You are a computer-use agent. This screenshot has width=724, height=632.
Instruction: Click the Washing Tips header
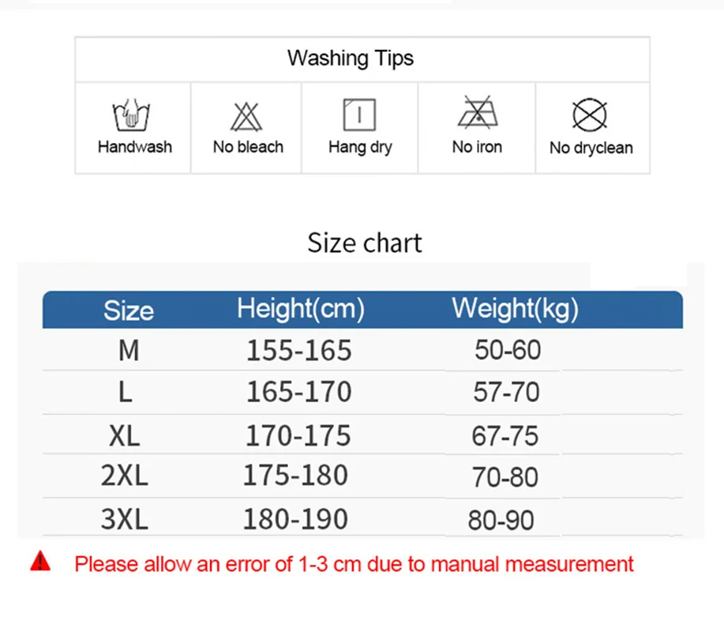point(350,58)
